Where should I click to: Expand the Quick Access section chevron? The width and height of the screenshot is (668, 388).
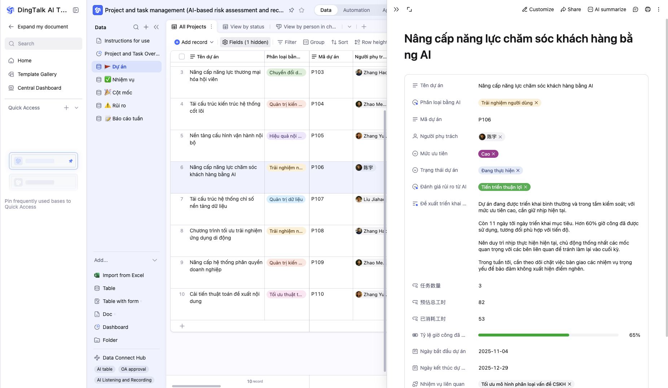(x=76, y=108)
